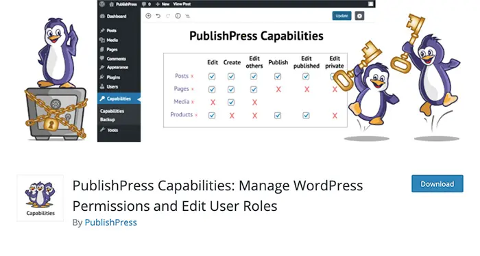Click the block list view icon
This screenshot has width=480, height=256.
[x=188, y=16]
